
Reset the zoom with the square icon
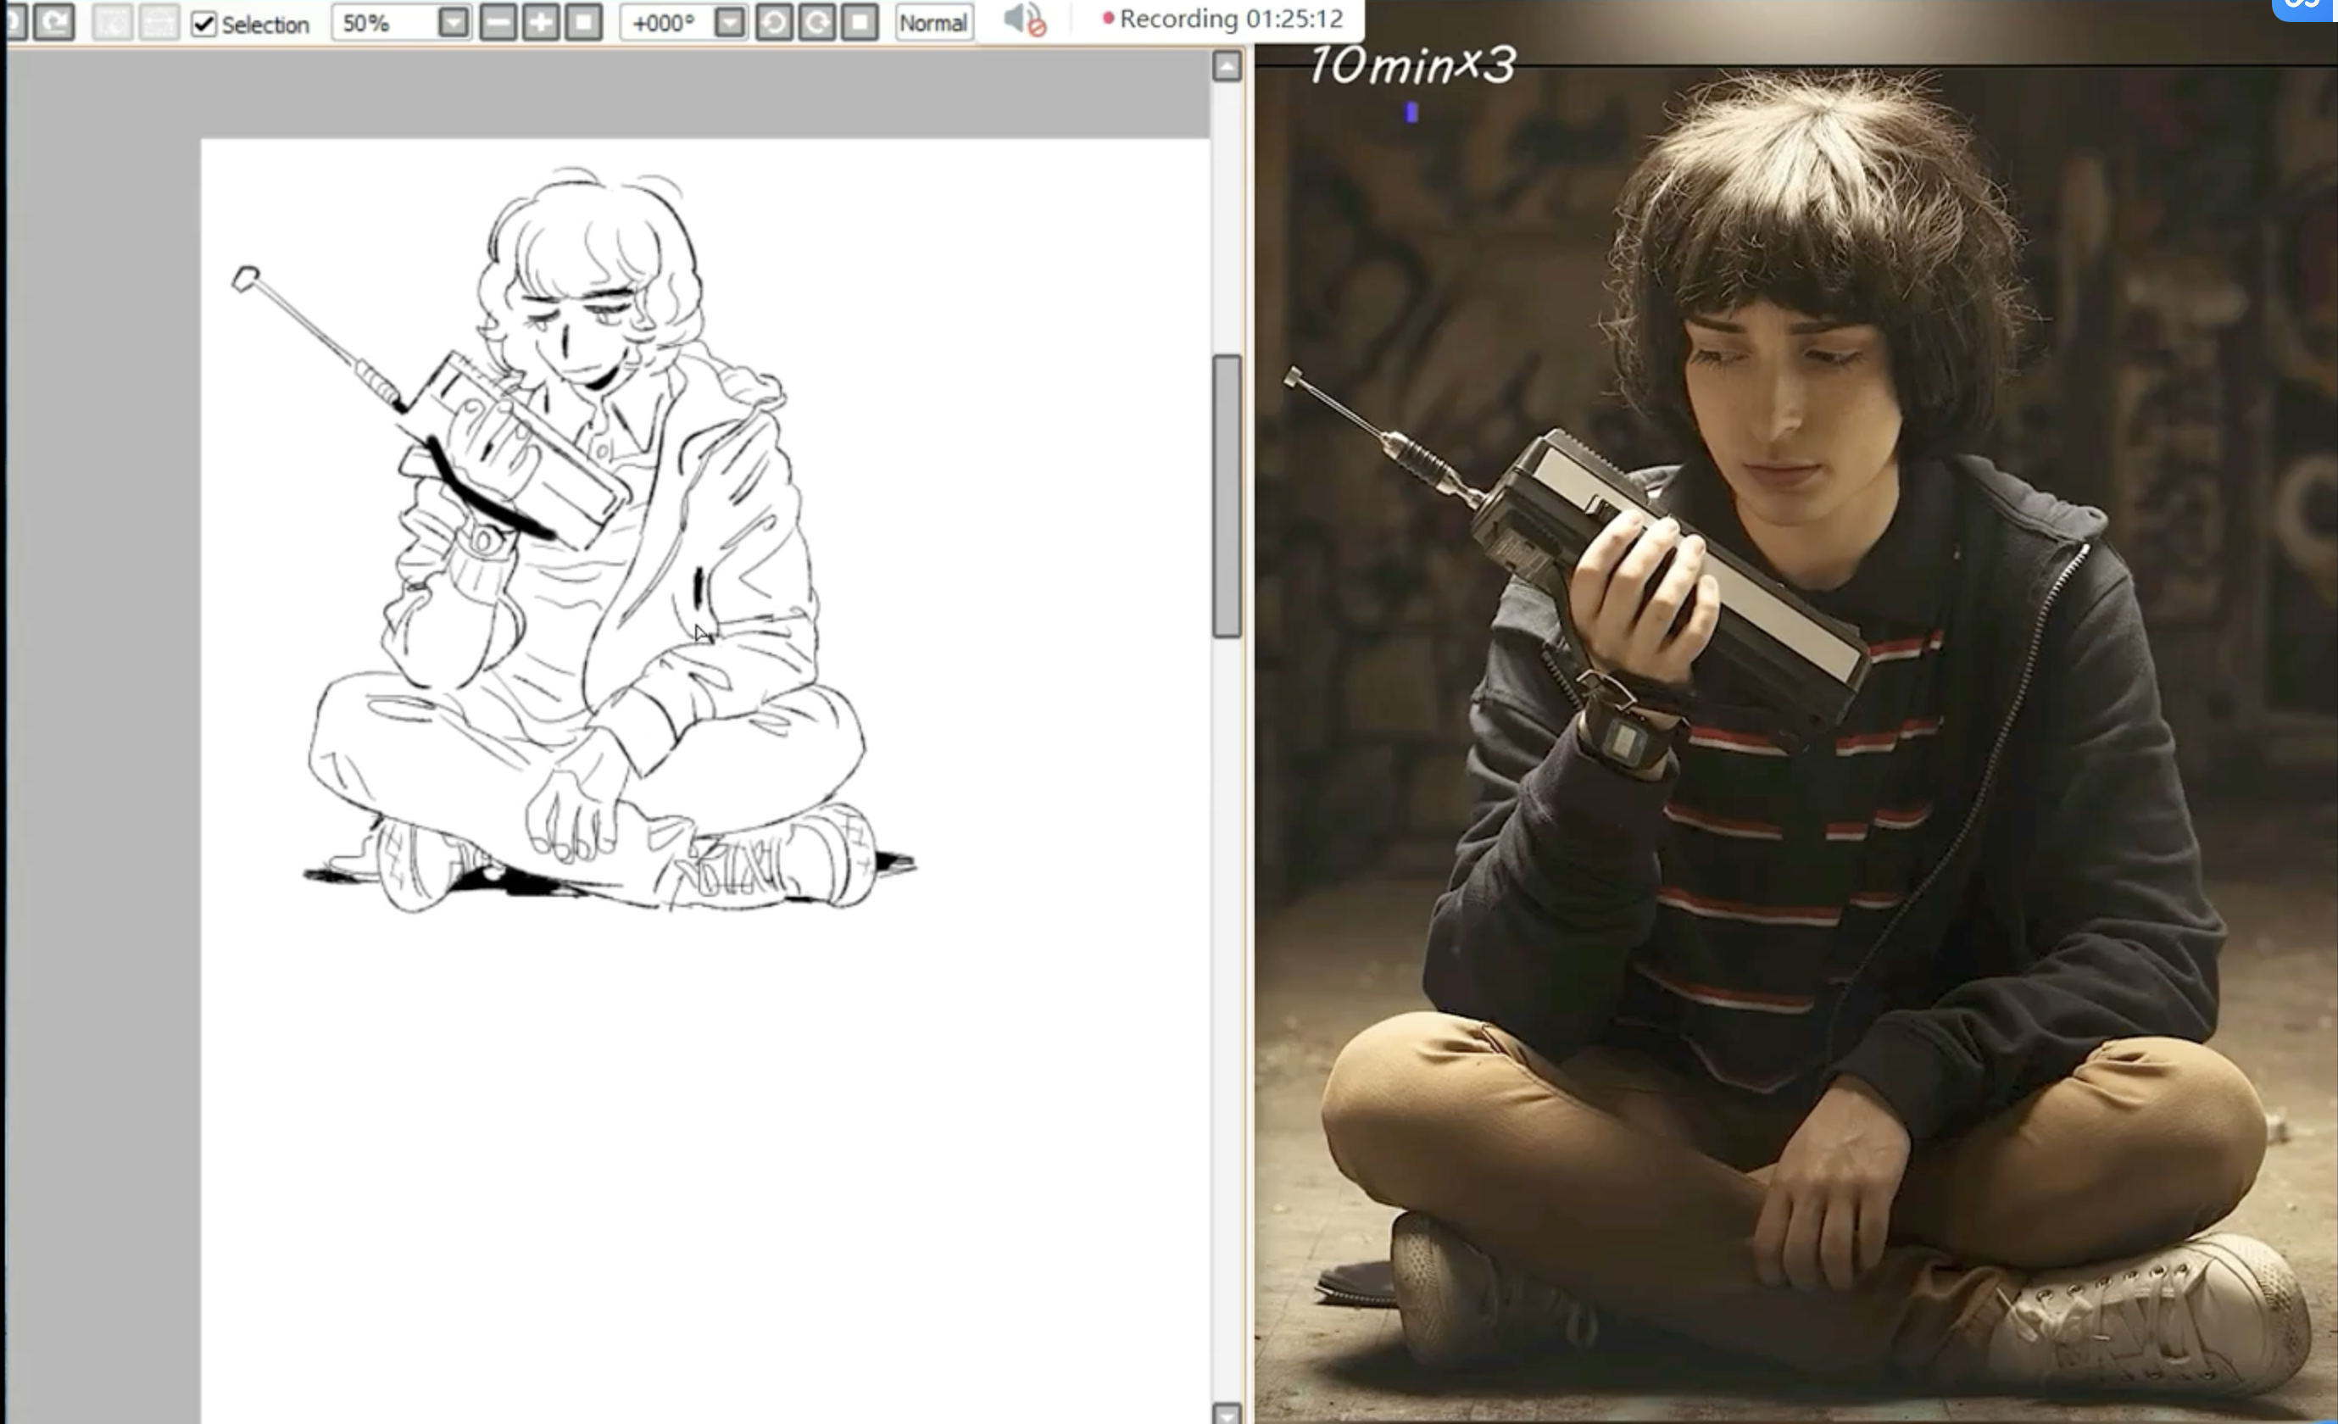(x=583, y=22)
